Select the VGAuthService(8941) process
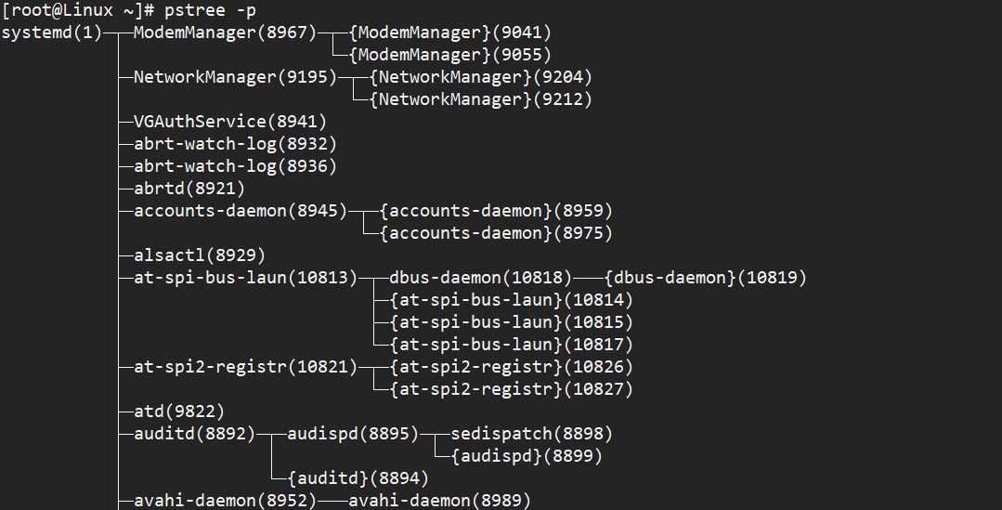This screenshot has height=510, width=1002. click(230, 122)
